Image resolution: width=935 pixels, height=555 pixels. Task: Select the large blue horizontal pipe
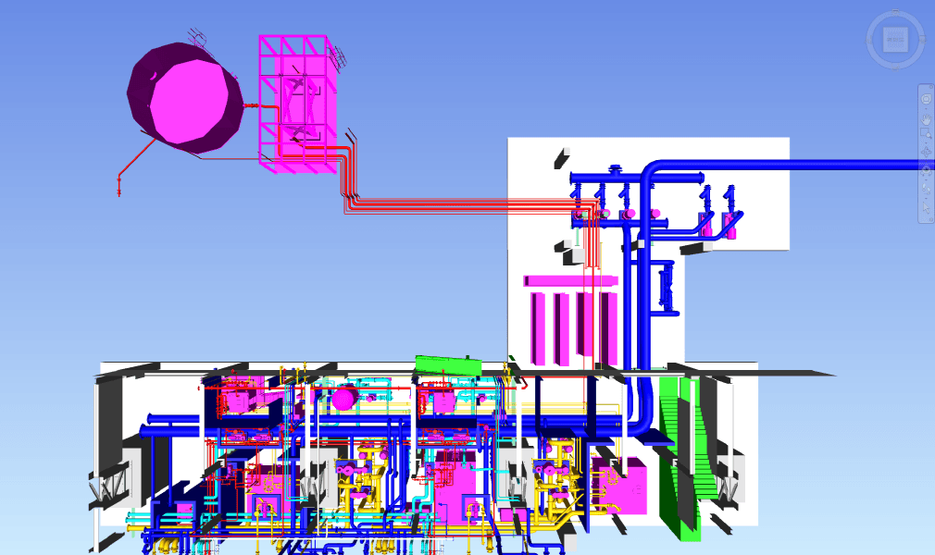tap(815, 166)
